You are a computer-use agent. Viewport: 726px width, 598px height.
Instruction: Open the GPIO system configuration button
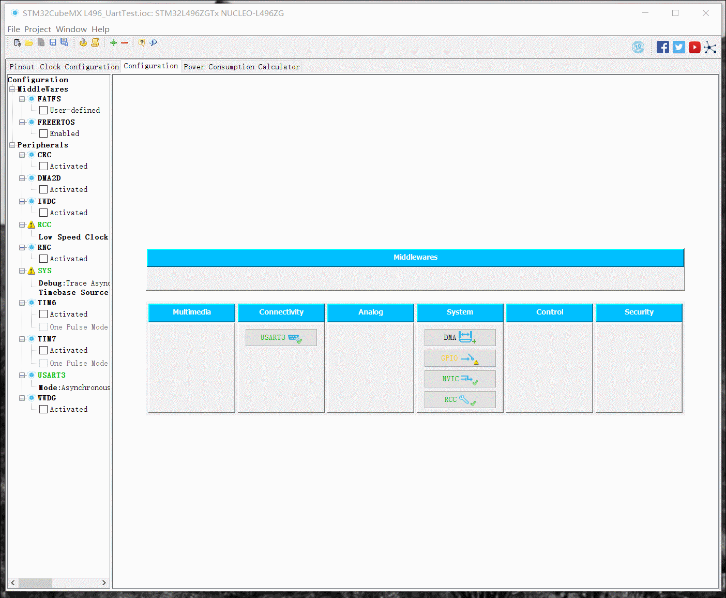(460, 358)
